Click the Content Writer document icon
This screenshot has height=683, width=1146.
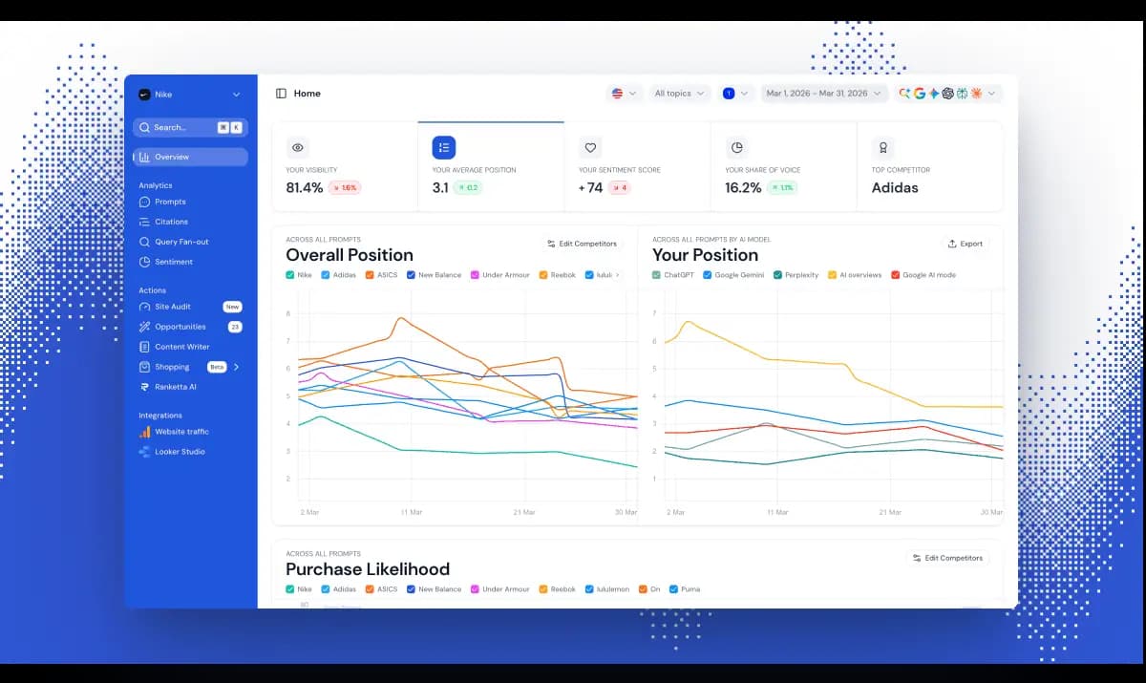tap(144, 347)
